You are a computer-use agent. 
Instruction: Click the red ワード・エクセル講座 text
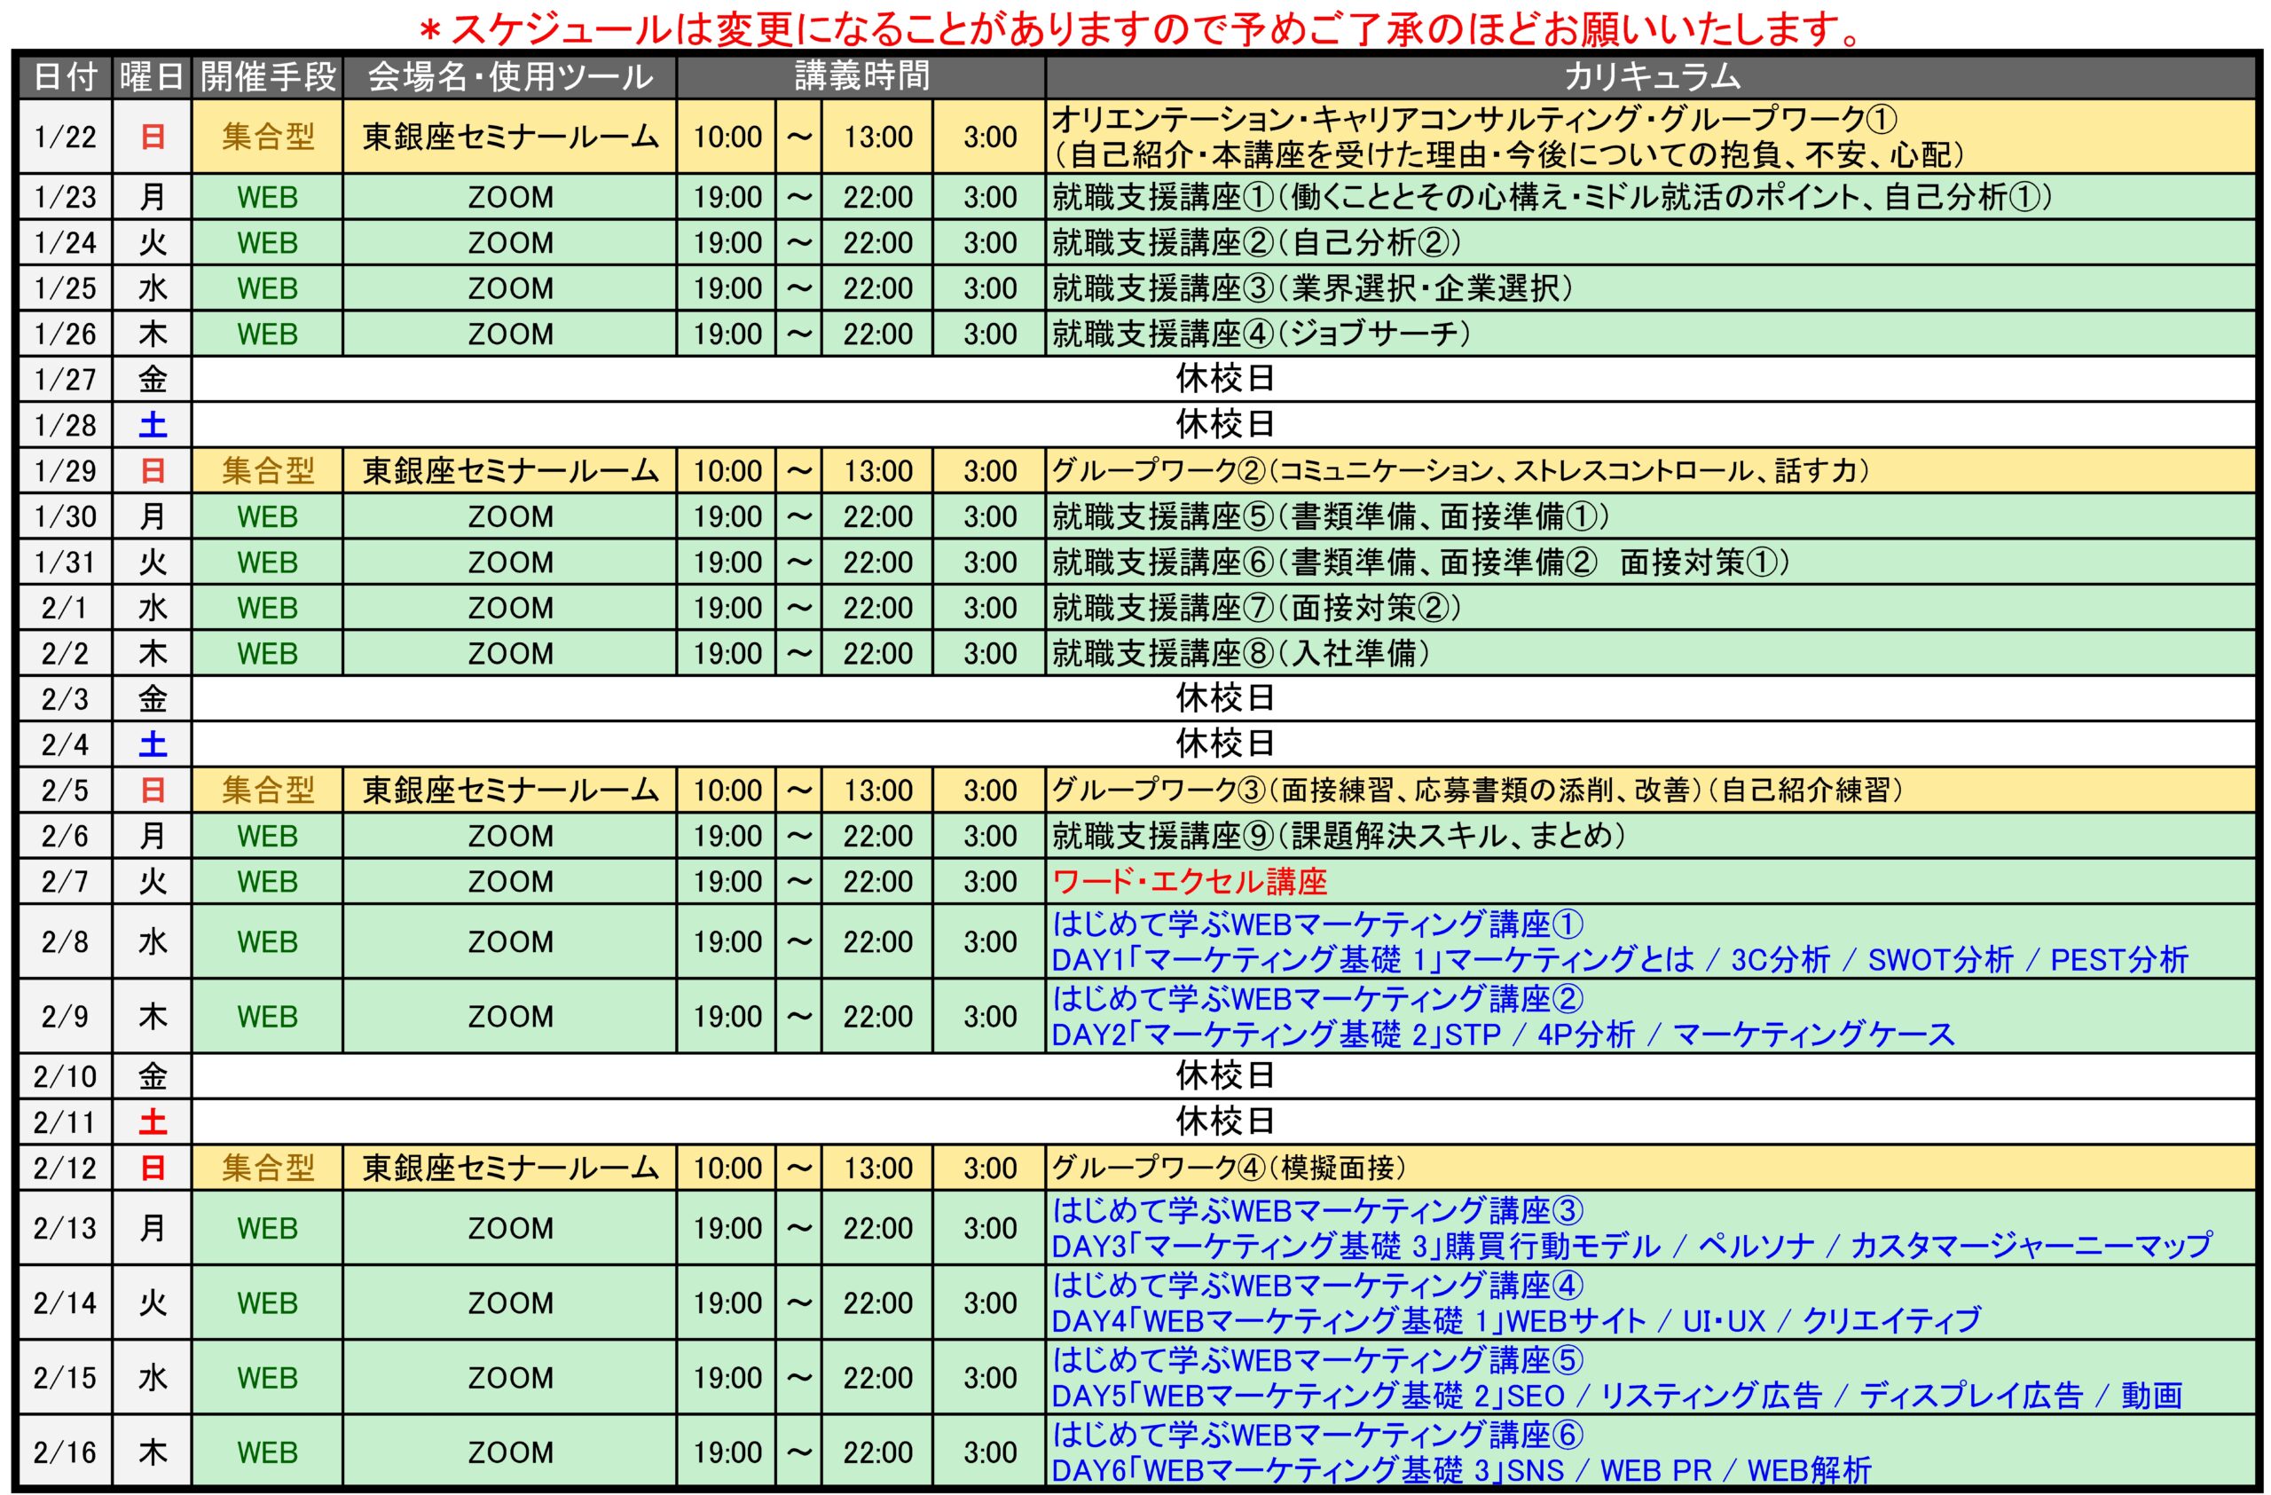pyautogui.click(x=1189, y=882)
